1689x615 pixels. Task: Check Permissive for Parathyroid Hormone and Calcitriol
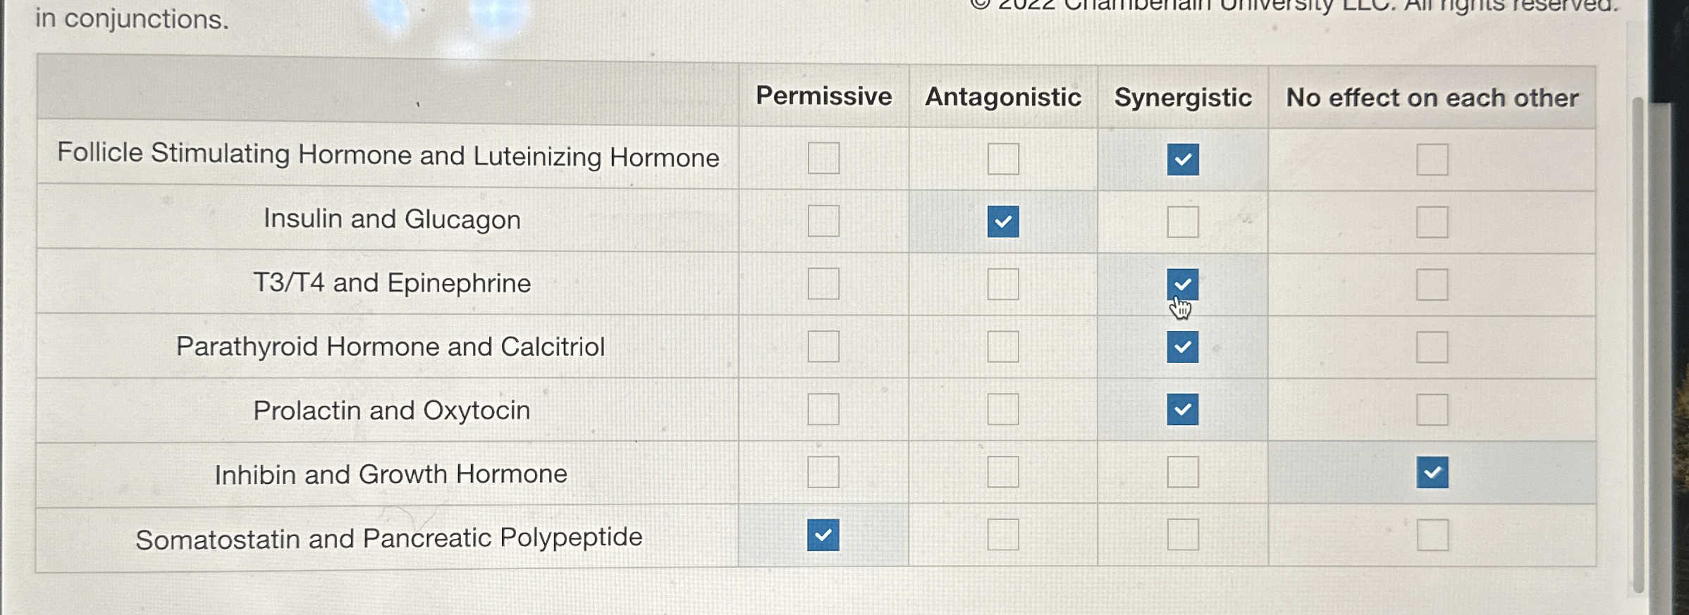823,346
